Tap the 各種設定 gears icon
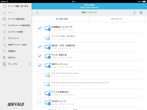 click(4, 51)
